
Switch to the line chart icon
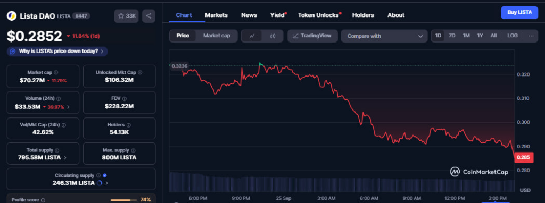(252, 36)
